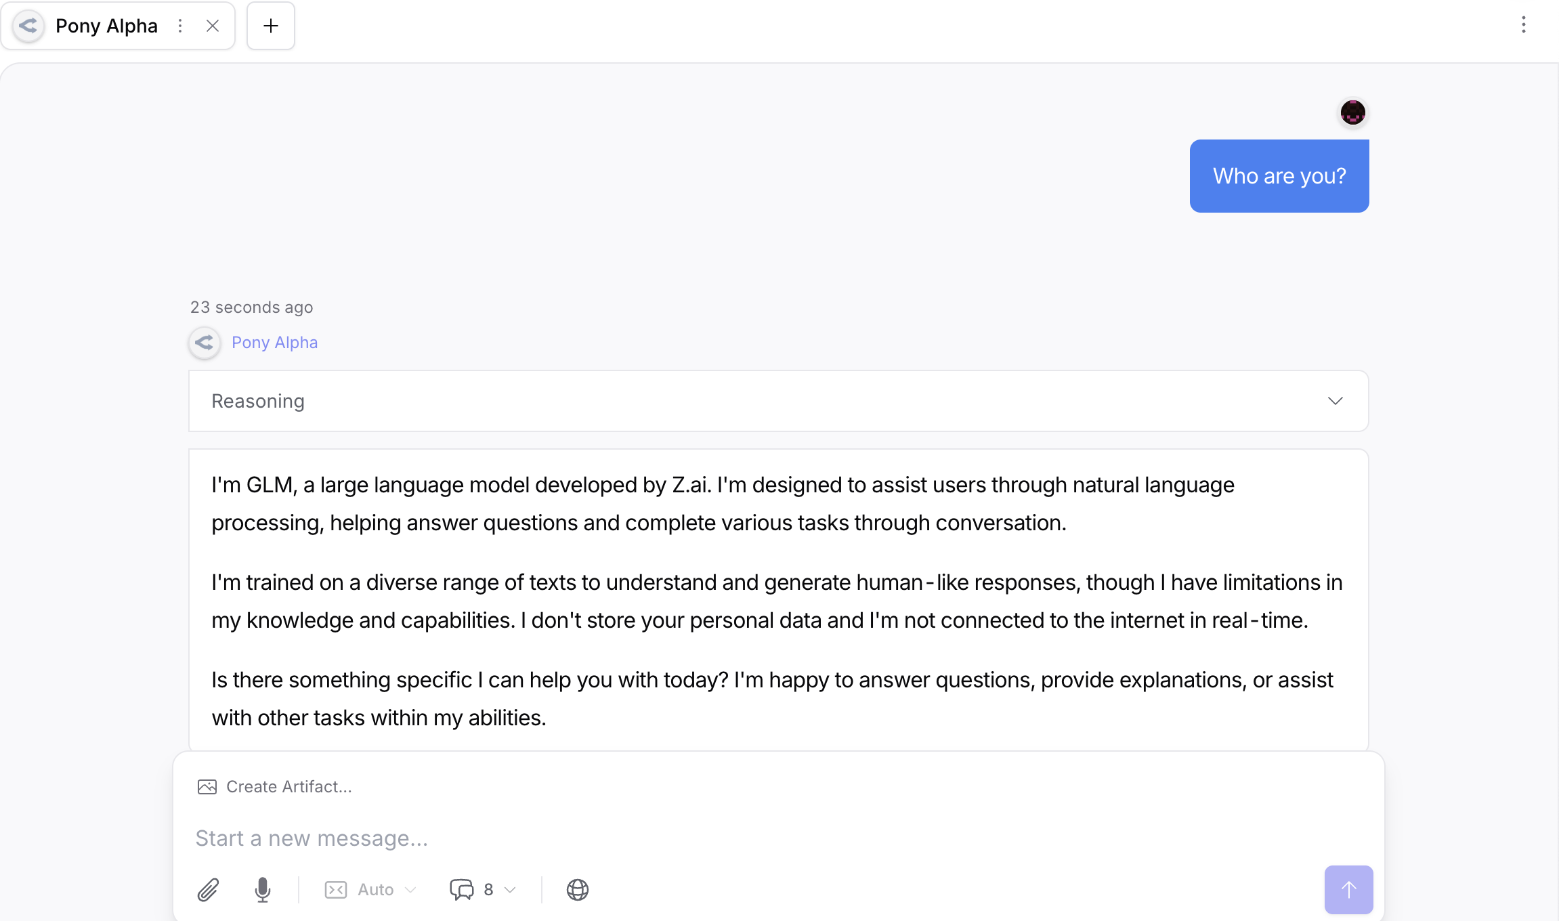
Task: Click the Create Artifact image icon
Action: [x=207, y=787]
